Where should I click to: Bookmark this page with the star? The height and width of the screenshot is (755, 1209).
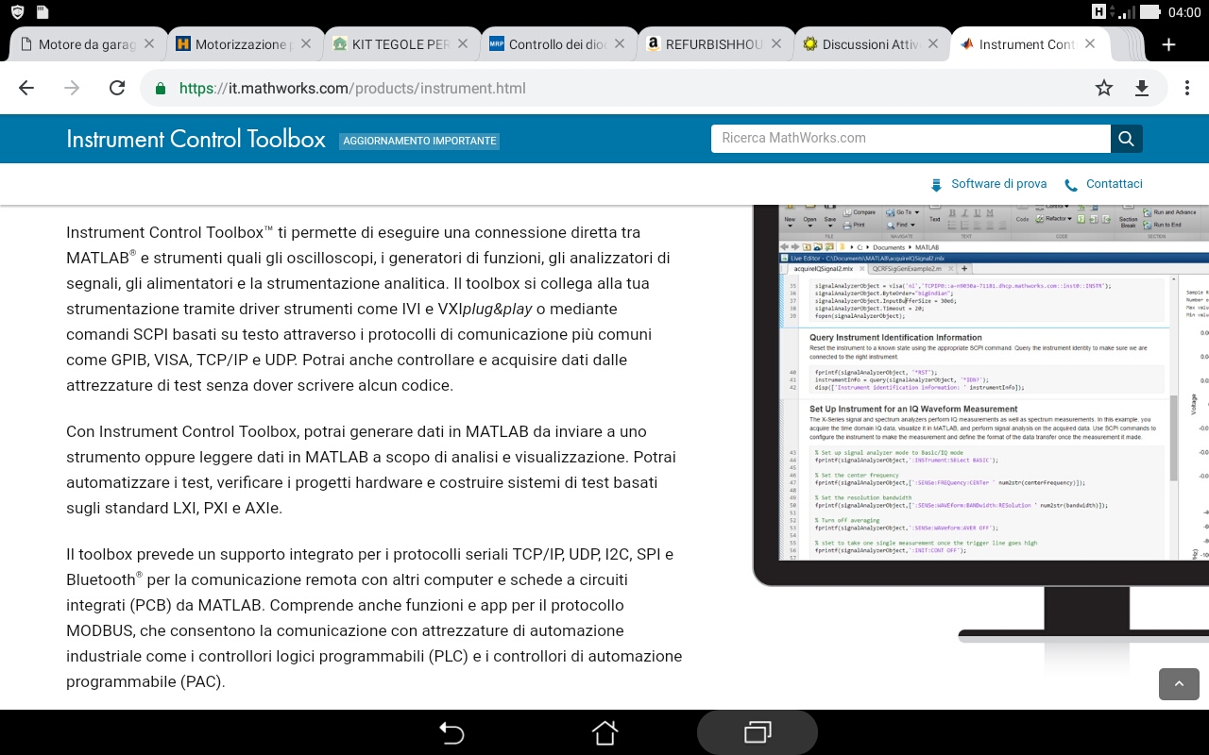[1103, 88]
